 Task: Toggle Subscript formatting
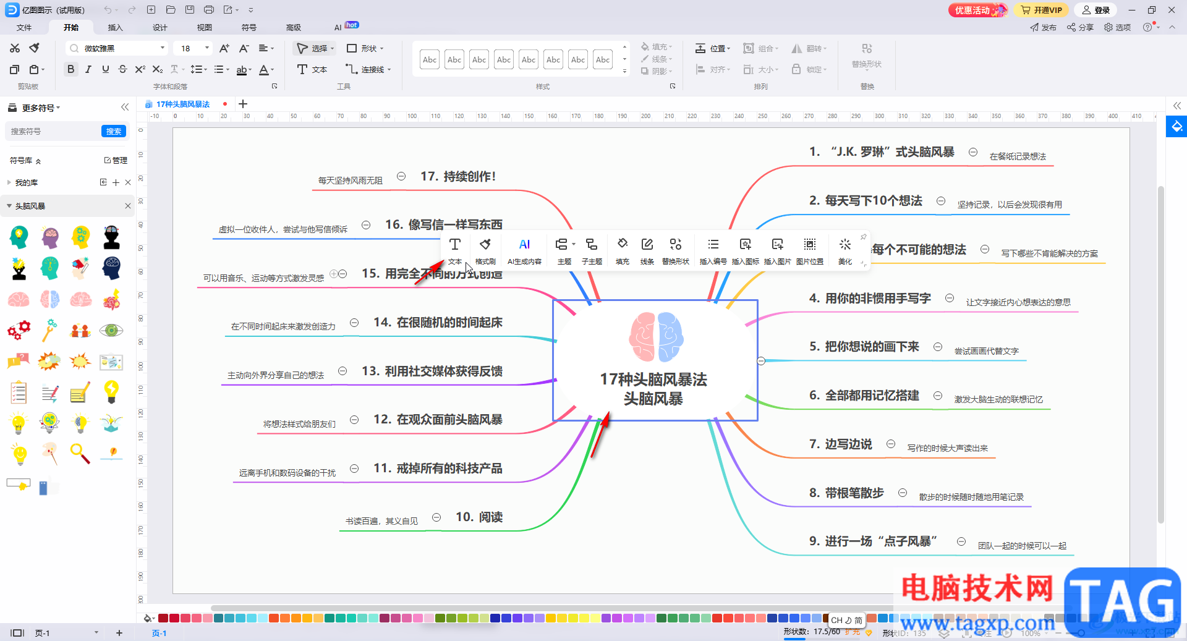158,69
